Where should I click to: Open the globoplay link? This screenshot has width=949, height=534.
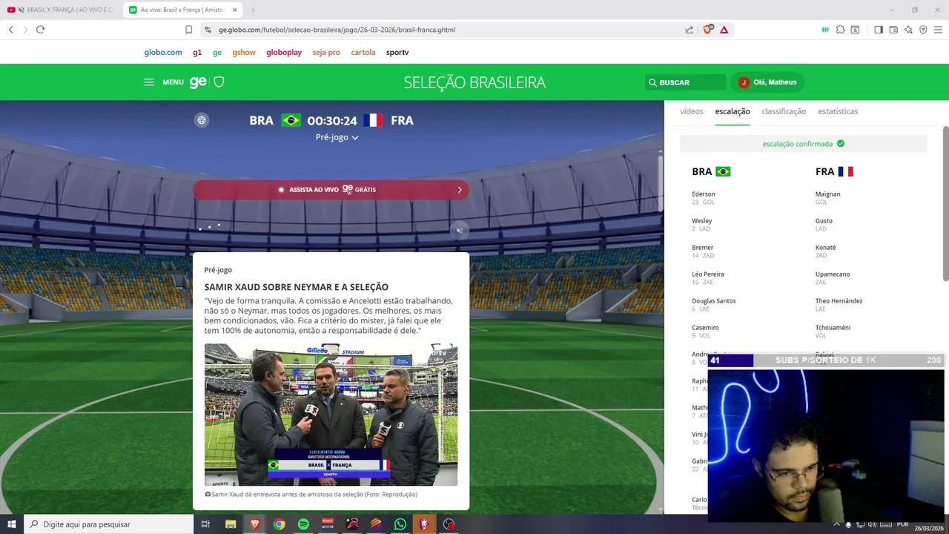tap(284, 53)
